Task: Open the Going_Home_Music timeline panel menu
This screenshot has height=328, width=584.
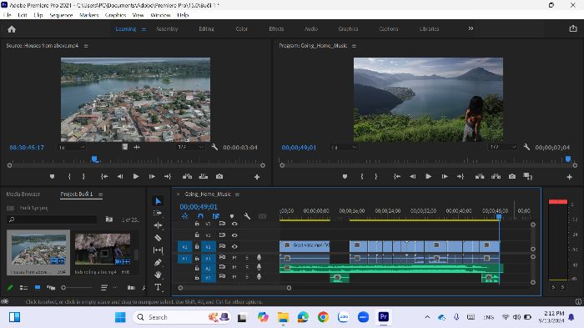Action: pyautogui.click(x=237, y=194)
